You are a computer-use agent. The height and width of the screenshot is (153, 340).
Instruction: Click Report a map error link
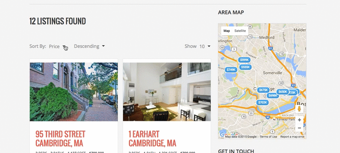coord(292,137)
